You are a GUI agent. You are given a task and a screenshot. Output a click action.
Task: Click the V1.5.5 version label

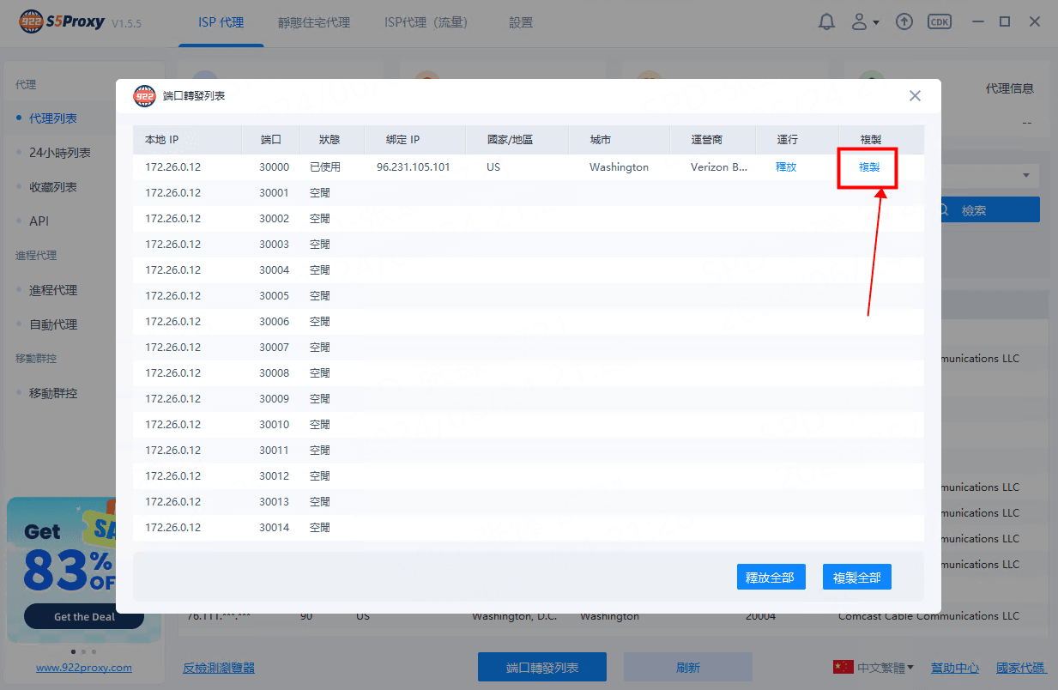coord(126,24)
